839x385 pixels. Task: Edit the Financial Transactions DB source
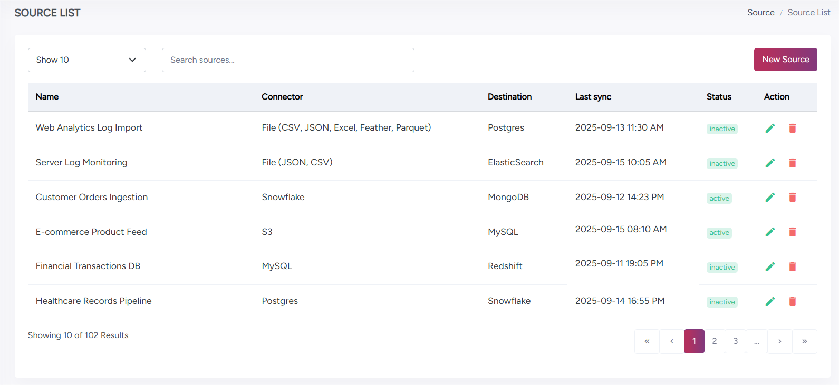point(770,267)
